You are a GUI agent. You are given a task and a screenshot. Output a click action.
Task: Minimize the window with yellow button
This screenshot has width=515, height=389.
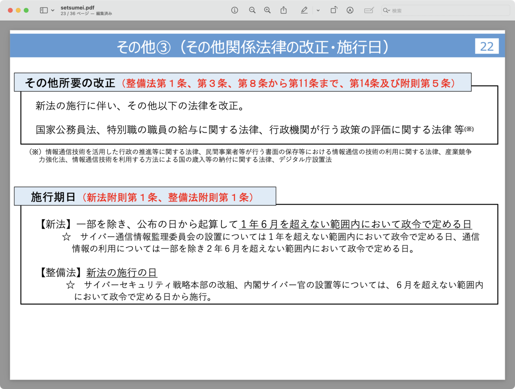[18, 10]
